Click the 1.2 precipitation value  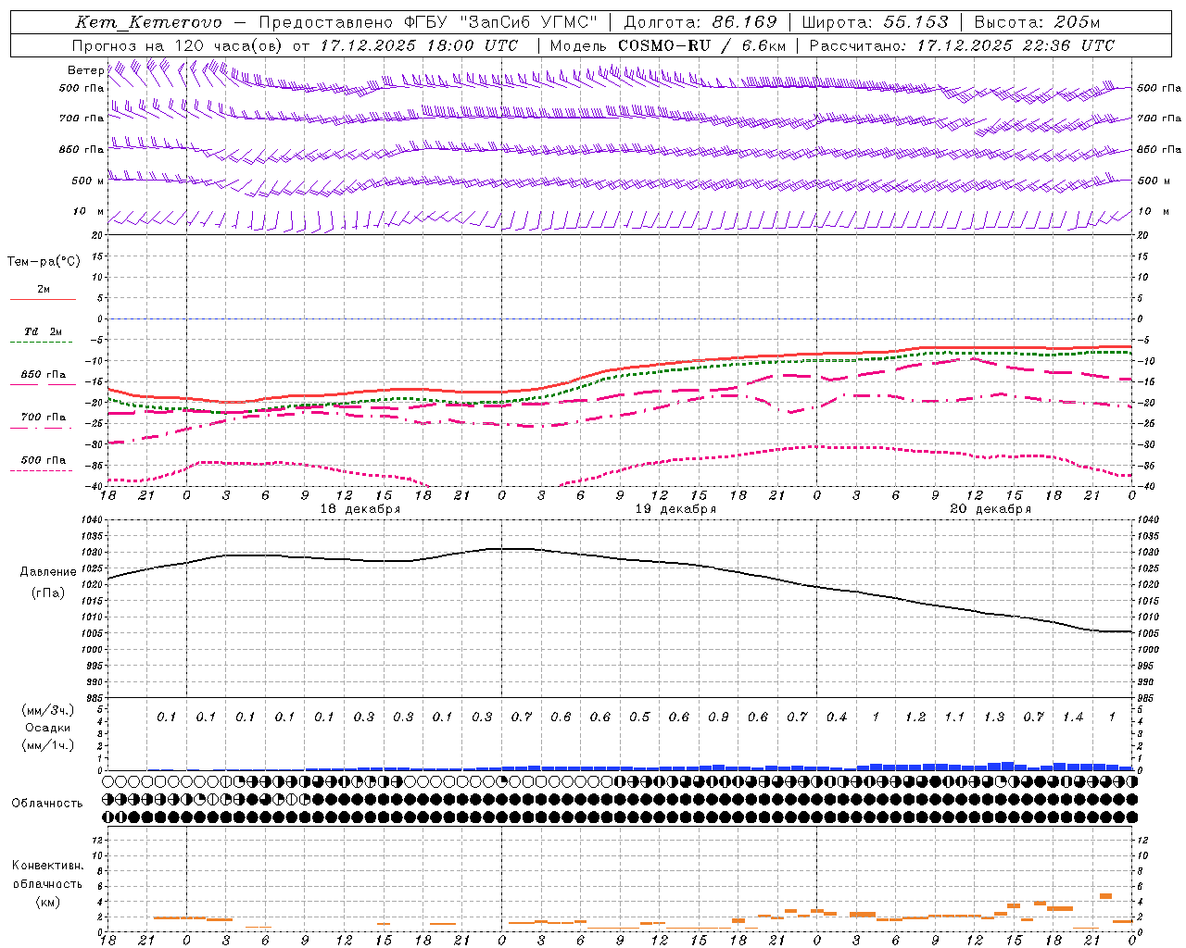click(x=915, y=717)
